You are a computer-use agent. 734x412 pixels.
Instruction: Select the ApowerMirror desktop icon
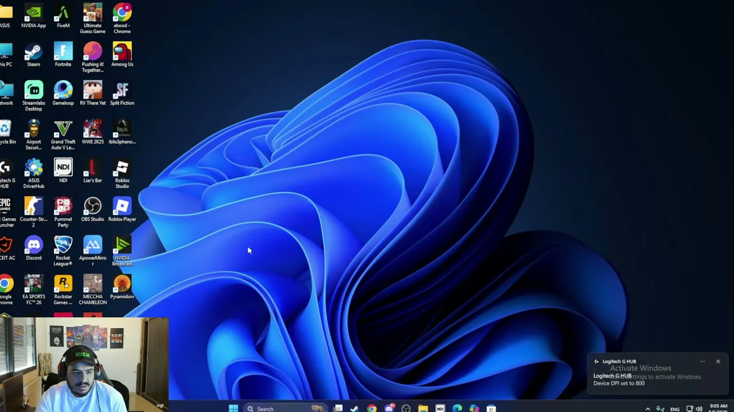coord(92,251)
